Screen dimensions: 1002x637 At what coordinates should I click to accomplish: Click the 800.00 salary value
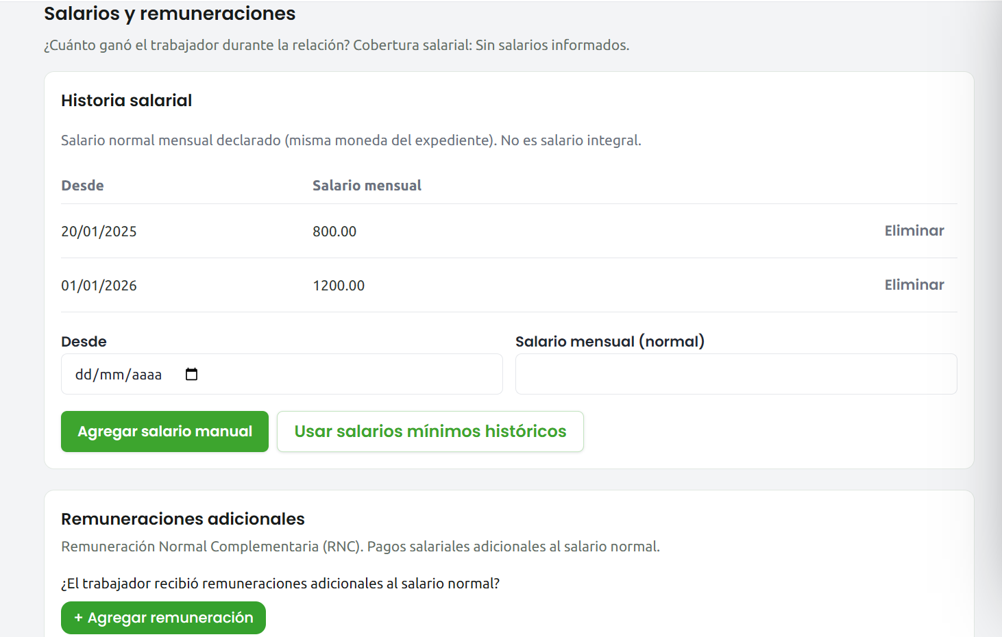[334, 232]
